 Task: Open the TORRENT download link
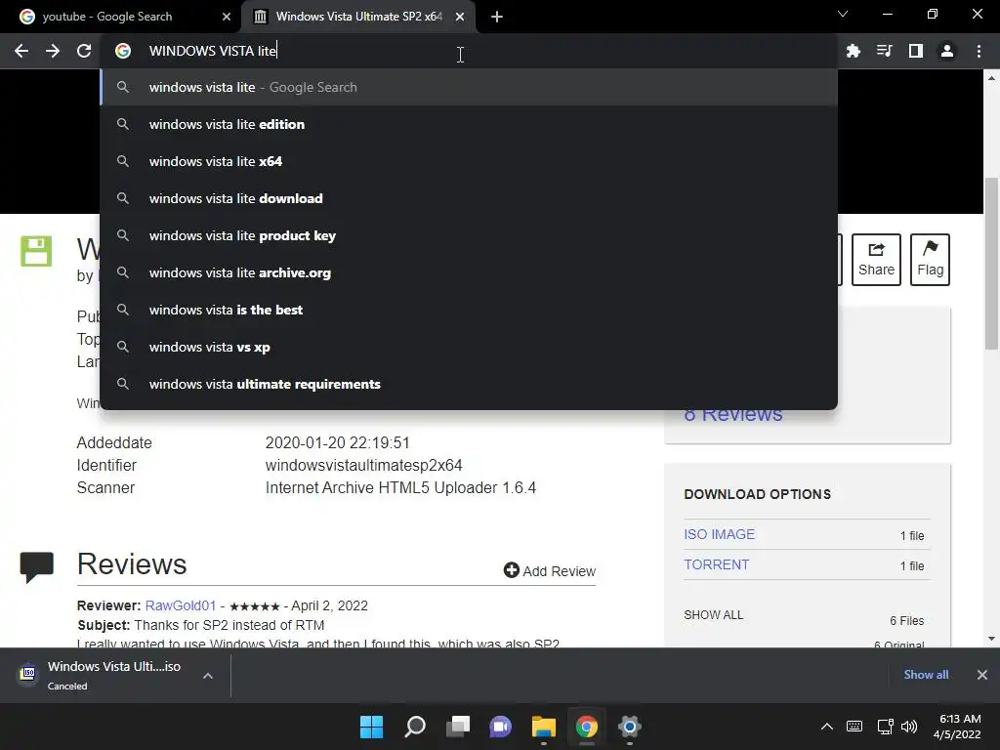point(716,565)
